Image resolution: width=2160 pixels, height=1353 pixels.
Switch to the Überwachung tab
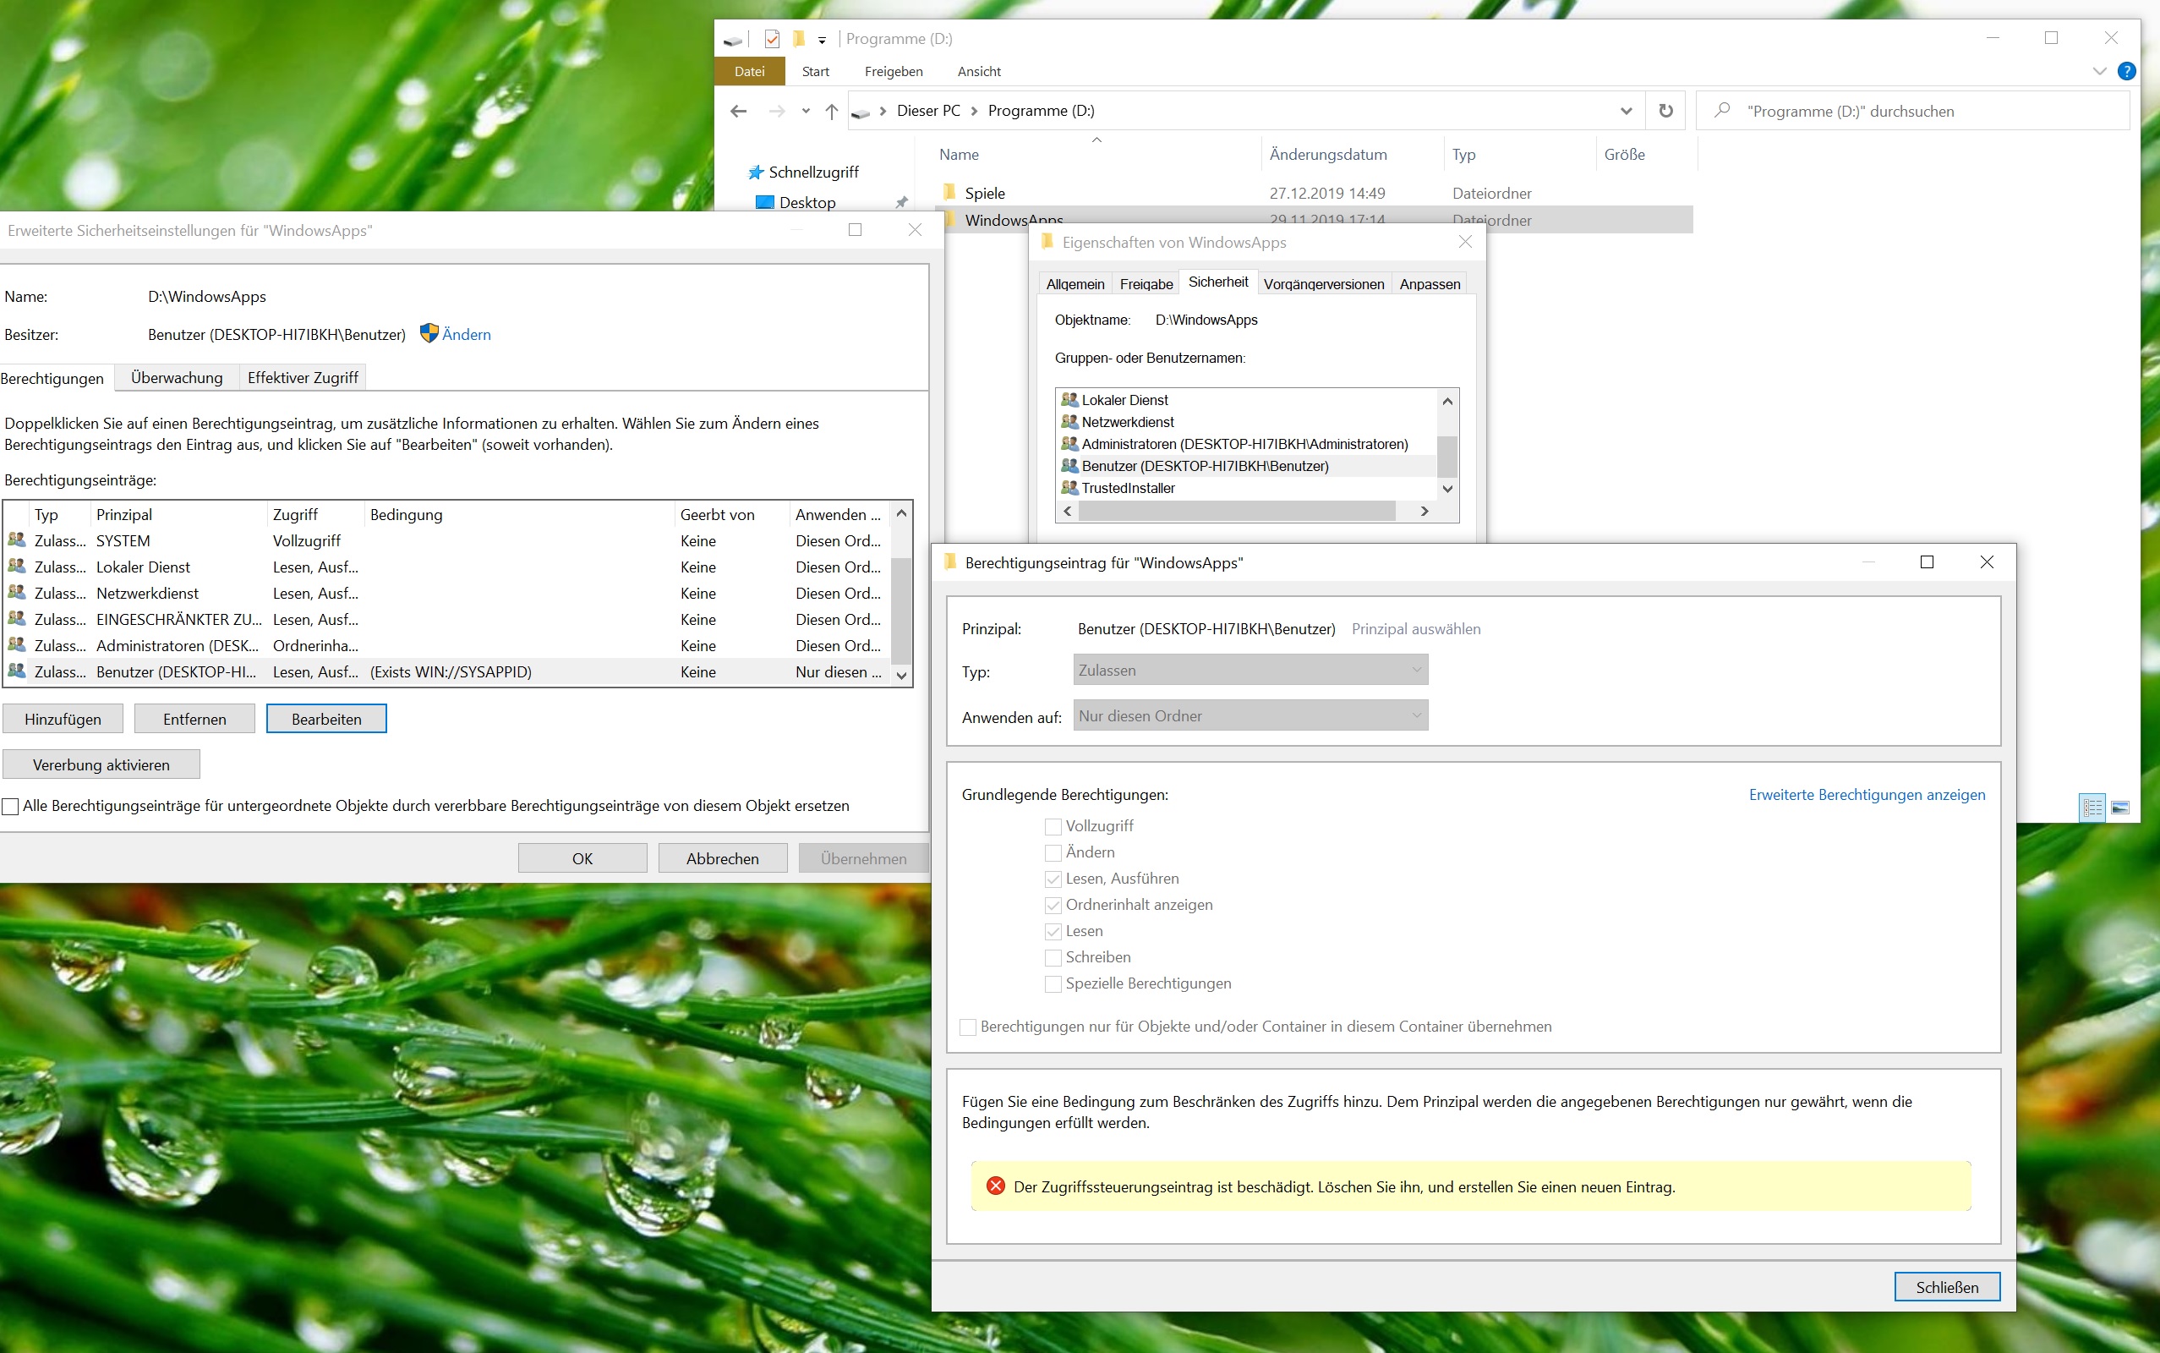click(176, 378)
